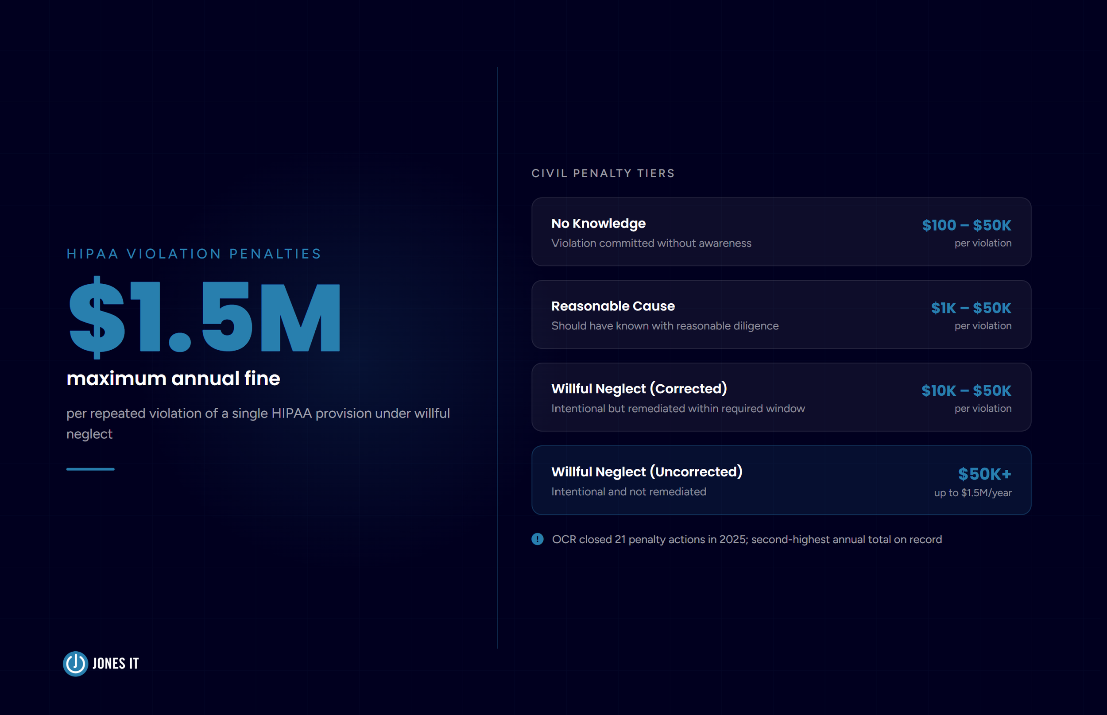Click the blue exclamation info icon

tap(537, 539)
